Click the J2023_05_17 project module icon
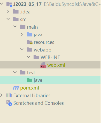Viewport: 101px width, 123px height. pos(9,4)
